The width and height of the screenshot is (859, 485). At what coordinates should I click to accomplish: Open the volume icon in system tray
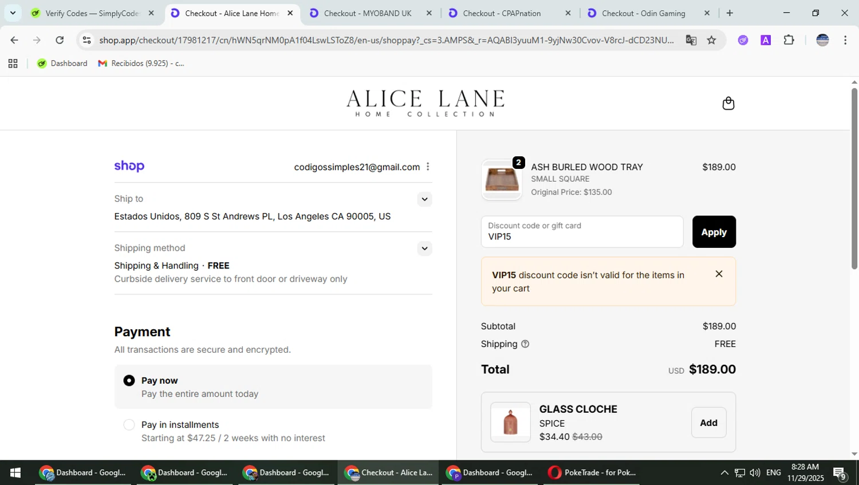point(755,472)
